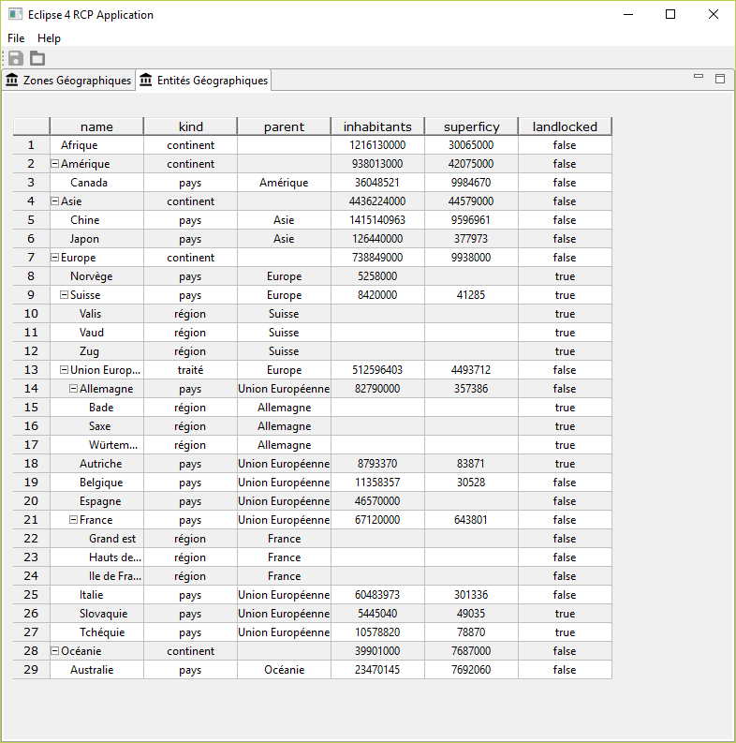Collapse the Suisse tree node
The width and height of the screenshot is (736, 743).
tap(64, 295)
